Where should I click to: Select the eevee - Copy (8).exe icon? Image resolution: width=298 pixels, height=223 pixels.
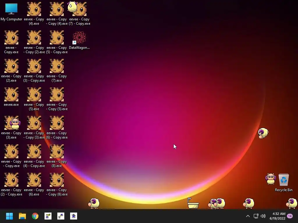(x=57, y=156)
